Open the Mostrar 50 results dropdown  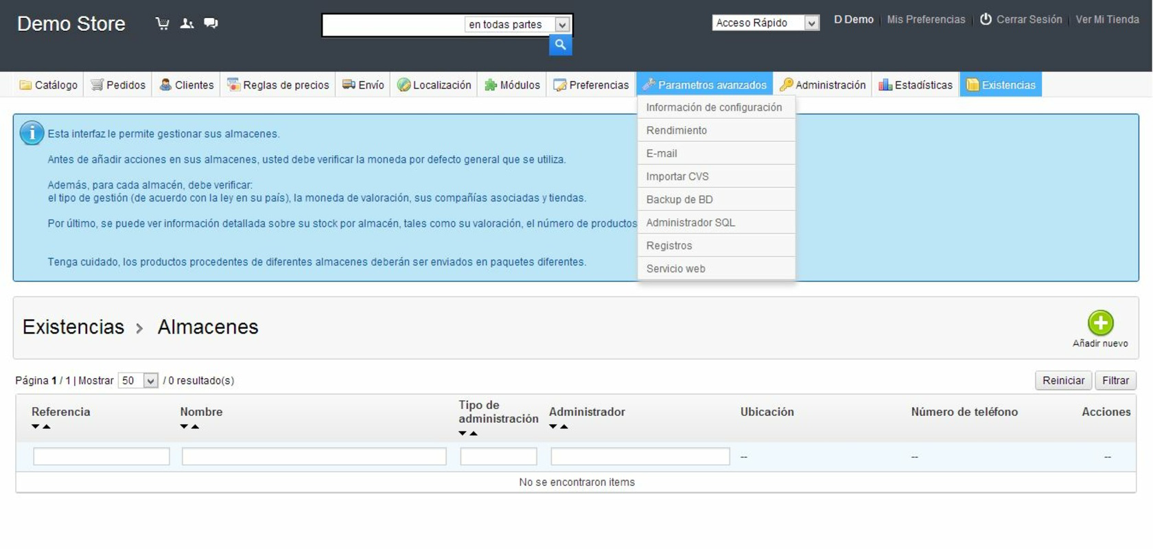(138, 380)
